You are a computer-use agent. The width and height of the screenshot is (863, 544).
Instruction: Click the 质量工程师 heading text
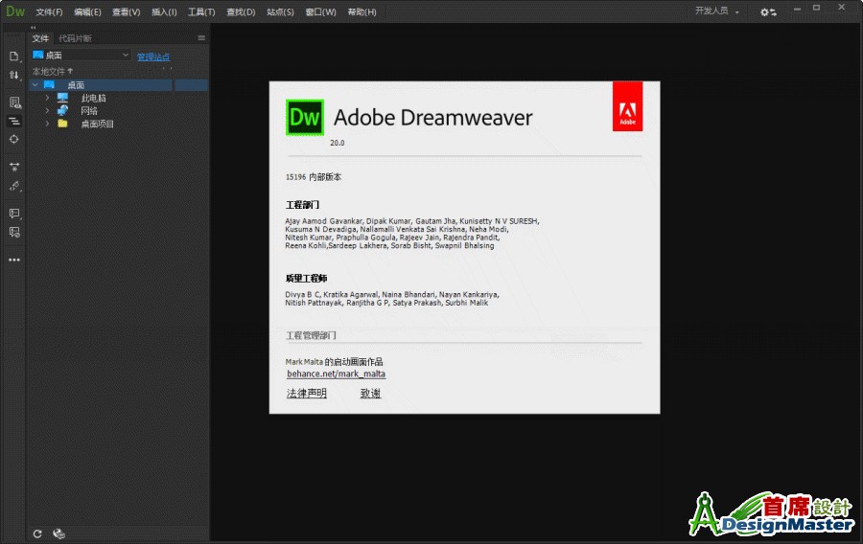click(306, 278)
